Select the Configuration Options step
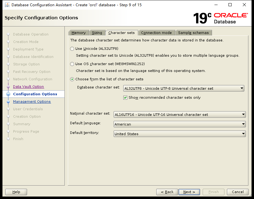 click(35, 94)
